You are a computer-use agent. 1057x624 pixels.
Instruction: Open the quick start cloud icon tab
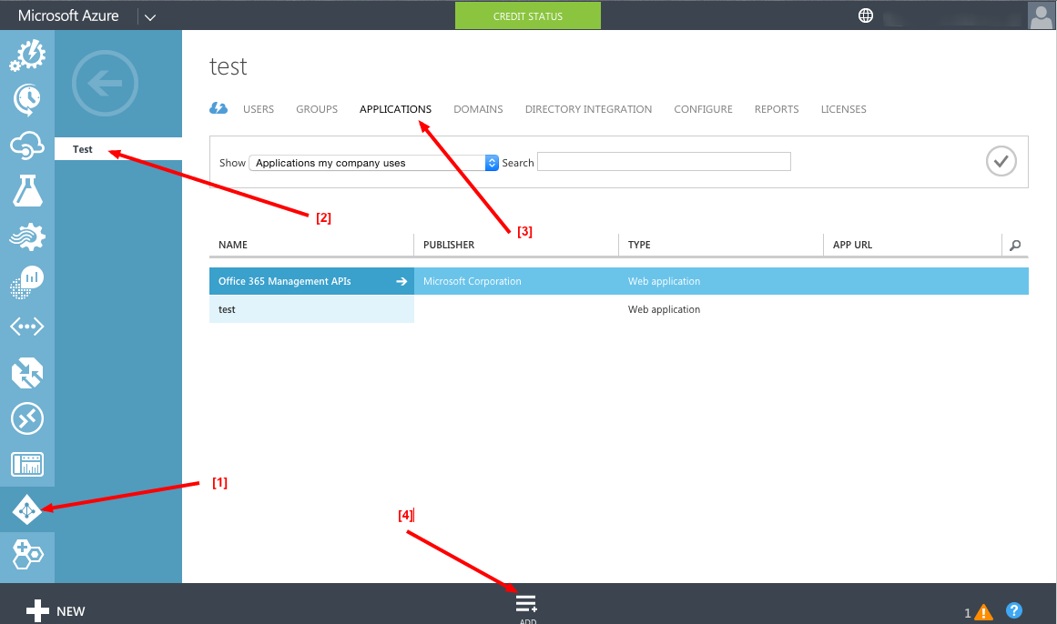pyautogui.click(x=219, y=108)
